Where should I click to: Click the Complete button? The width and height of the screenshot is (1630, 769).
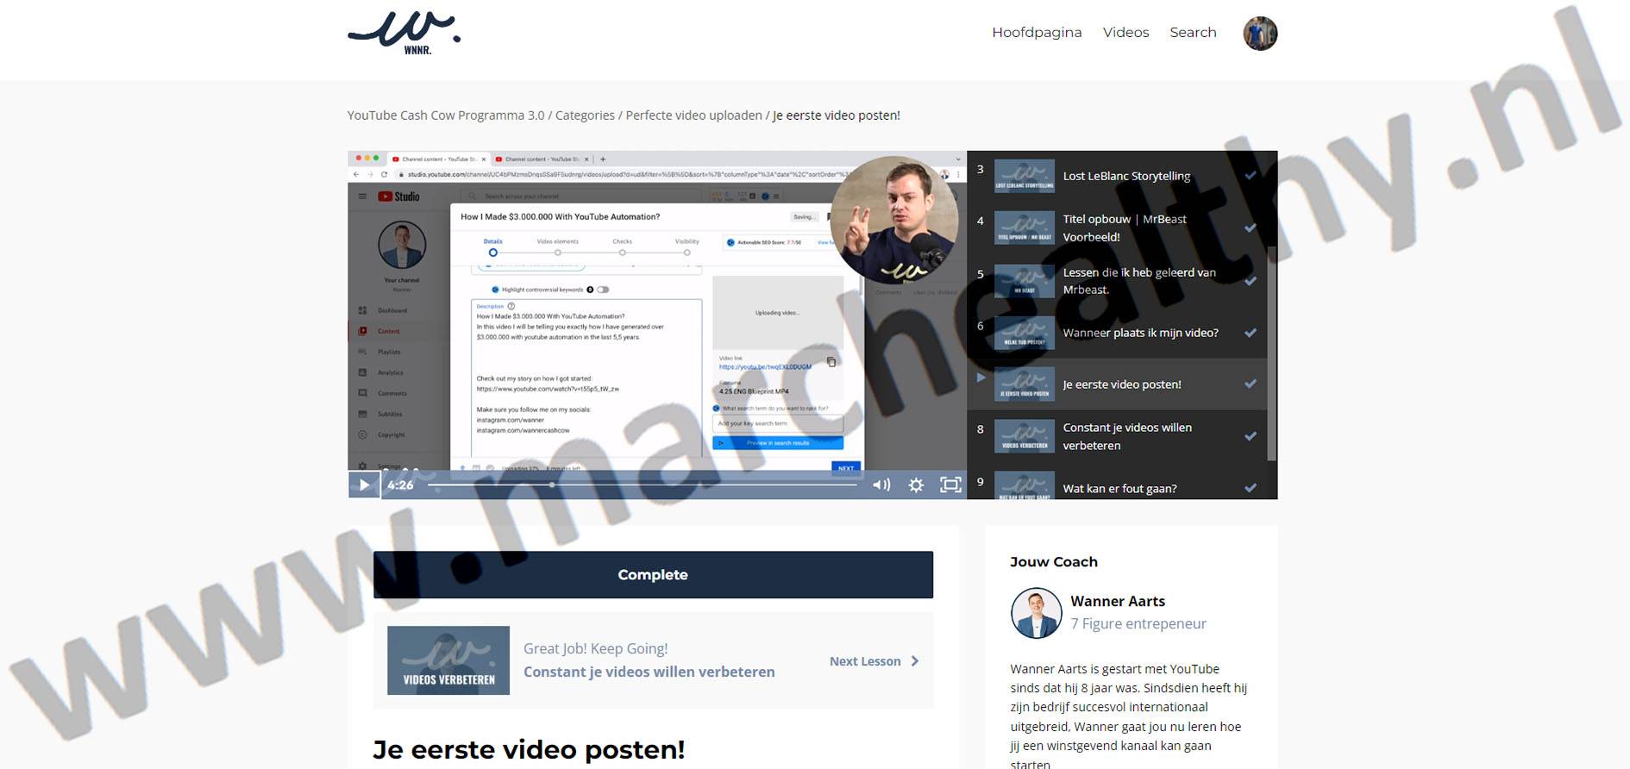(x=653, y=575)
